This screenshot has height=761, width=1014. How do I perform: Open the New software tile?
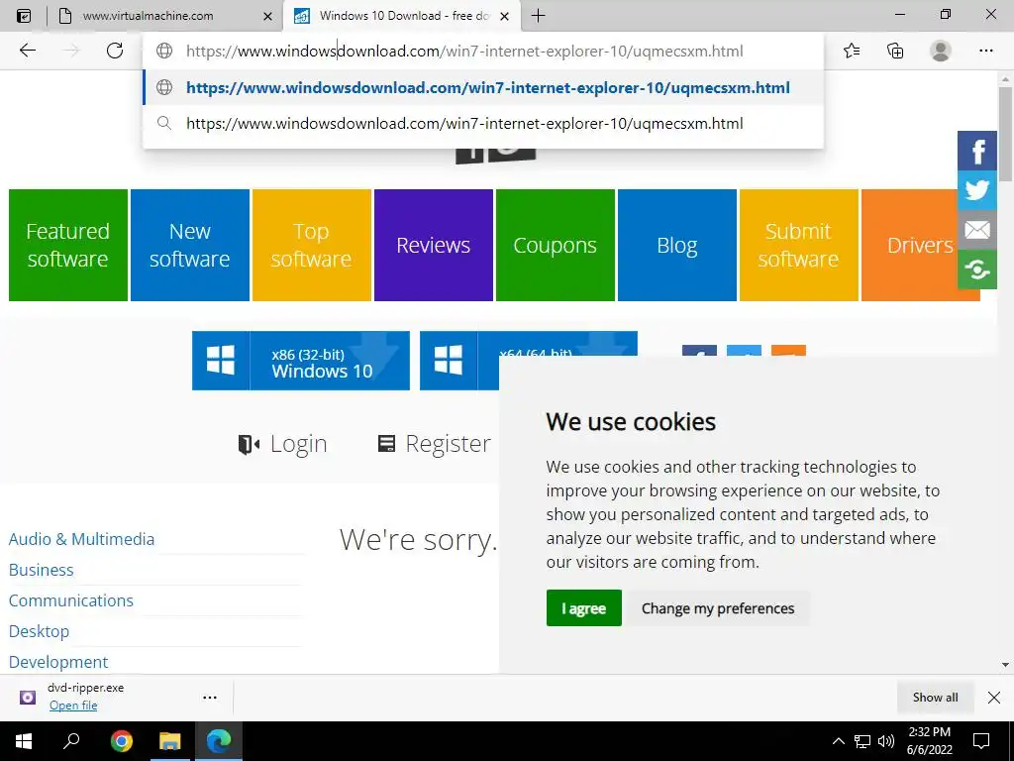(x=189, y=246)
